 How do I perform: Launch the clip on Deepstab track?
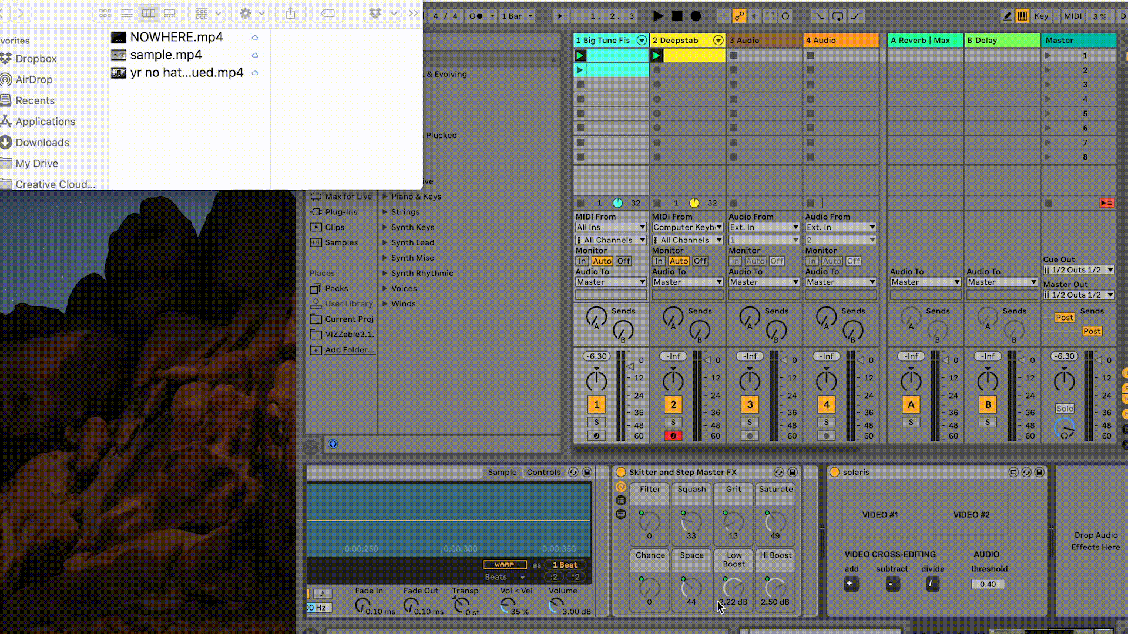pyautogui.click(x=657, y=55)
